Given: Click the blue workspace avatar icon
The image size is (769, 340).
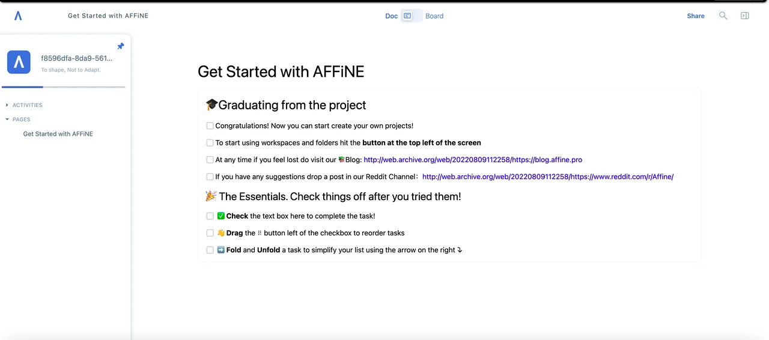Looking at the screenshot, I should pos(19,62).
